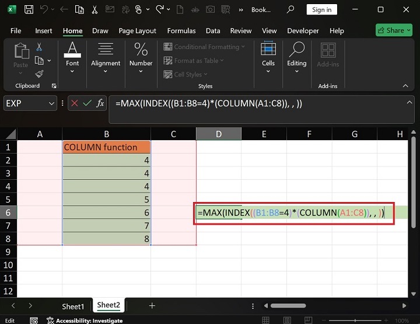The height and width of the screenshot is (324, 420).
Task: Click the cell containing 8 in column B
Action: (x=107, y=239)
